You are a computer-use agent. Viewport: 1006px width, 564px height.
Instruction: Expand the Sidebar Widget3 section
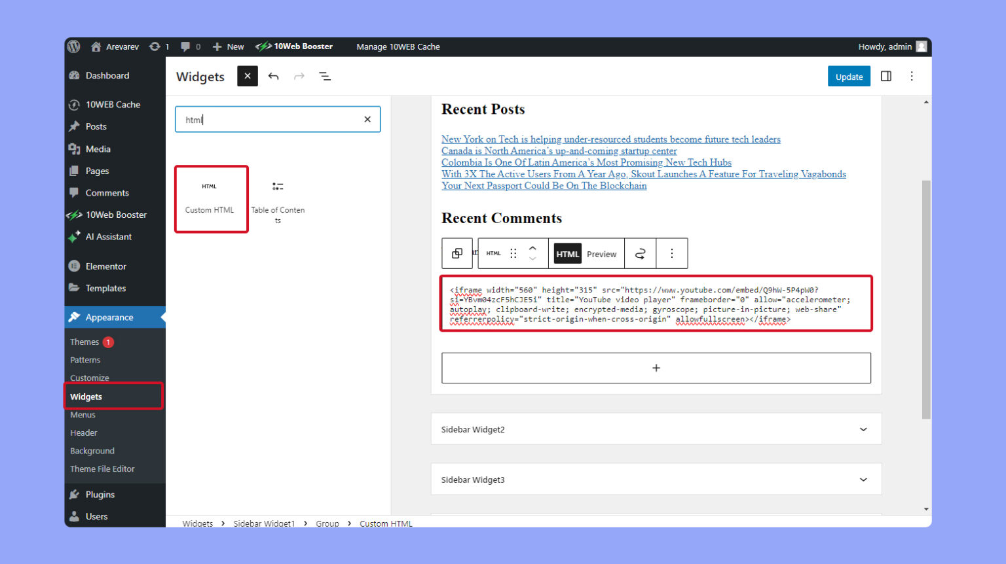[x=863, y=479]
